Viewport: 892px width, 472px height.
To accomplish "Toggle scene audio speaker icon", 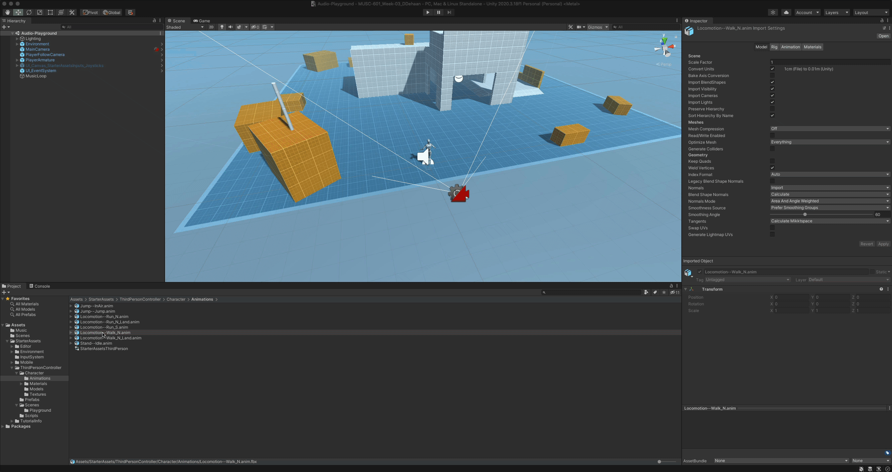I will click(x=231, y=27).
